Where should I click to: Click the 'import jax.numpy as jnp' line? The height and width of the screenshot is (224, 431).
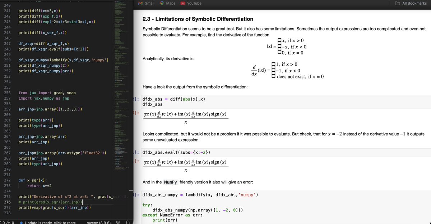point(44,98)
